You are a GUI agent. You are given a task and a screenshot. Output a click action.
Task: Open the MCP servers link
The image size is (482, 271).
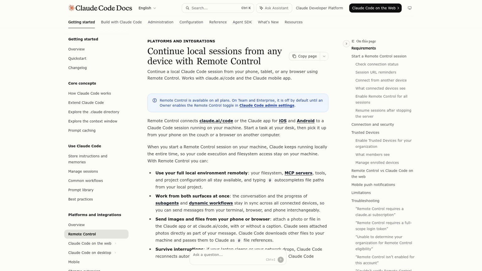298,173
